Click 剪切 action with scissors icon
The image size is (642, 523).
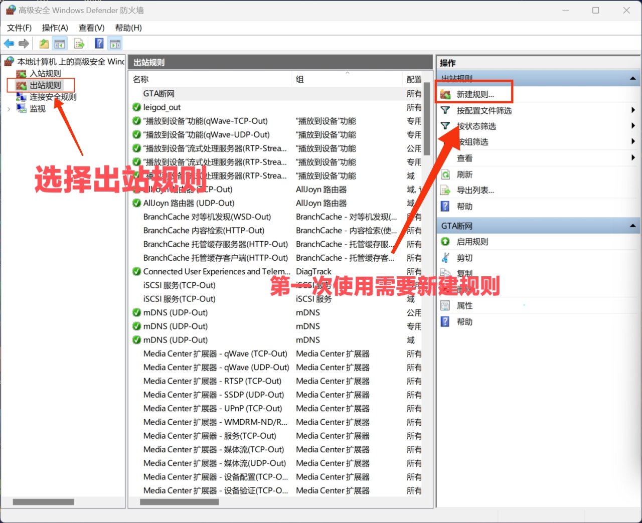pyautogui.click(x=464, y=258)
